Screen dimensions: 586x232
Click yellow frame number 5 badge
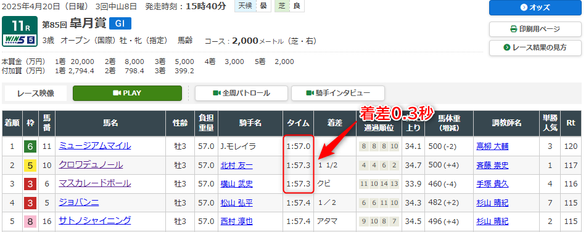pyautogui.click(x=30, y=166)
